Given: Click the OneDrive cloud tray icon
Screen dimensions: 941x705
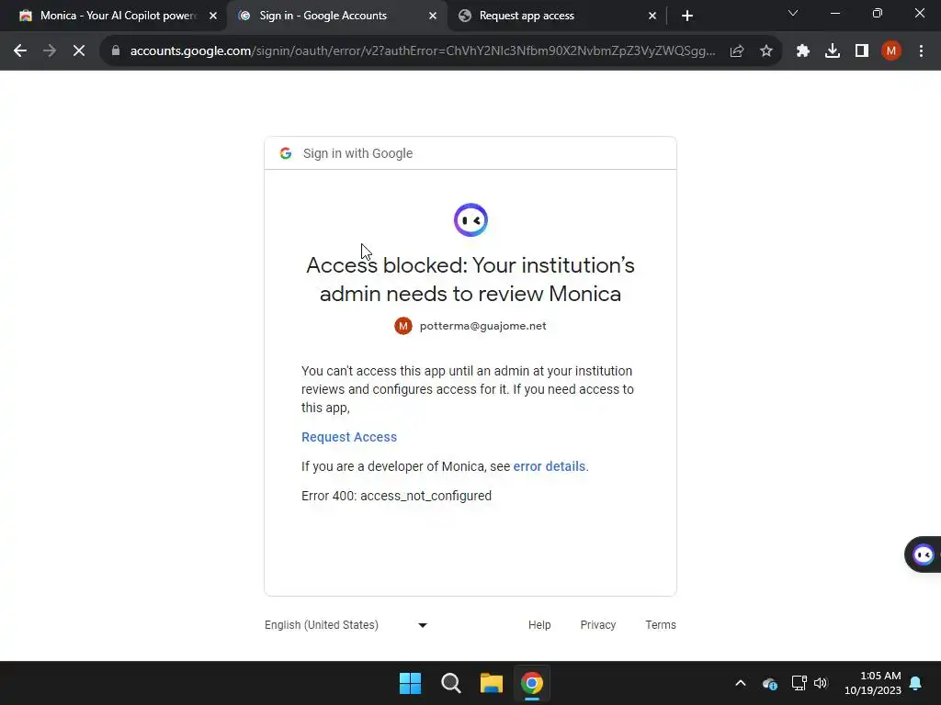Looking at the screenshot, I should coord(770,683).
